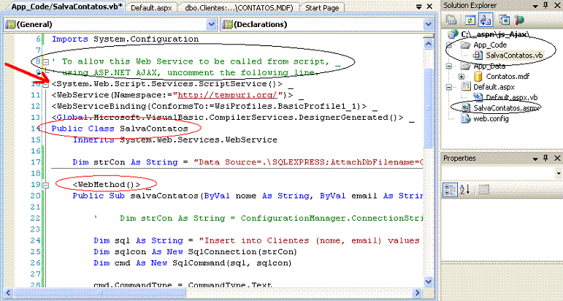
Task: Click the SalvaContatos.vb file icon
Action: coord(478,56)
